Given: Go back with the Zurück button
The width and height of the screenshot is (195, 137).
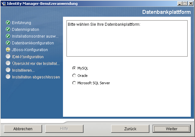Looking at the screenshot, I should tap(130, 129).
